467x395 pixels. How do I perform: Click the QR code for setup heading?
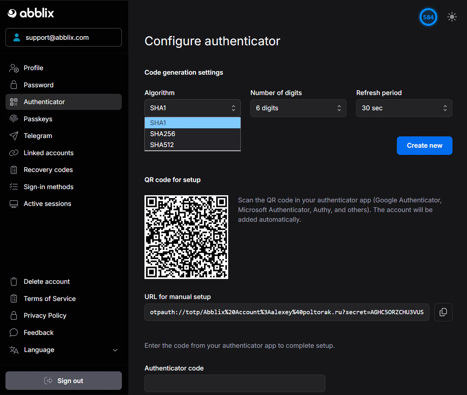coord(173,180)
